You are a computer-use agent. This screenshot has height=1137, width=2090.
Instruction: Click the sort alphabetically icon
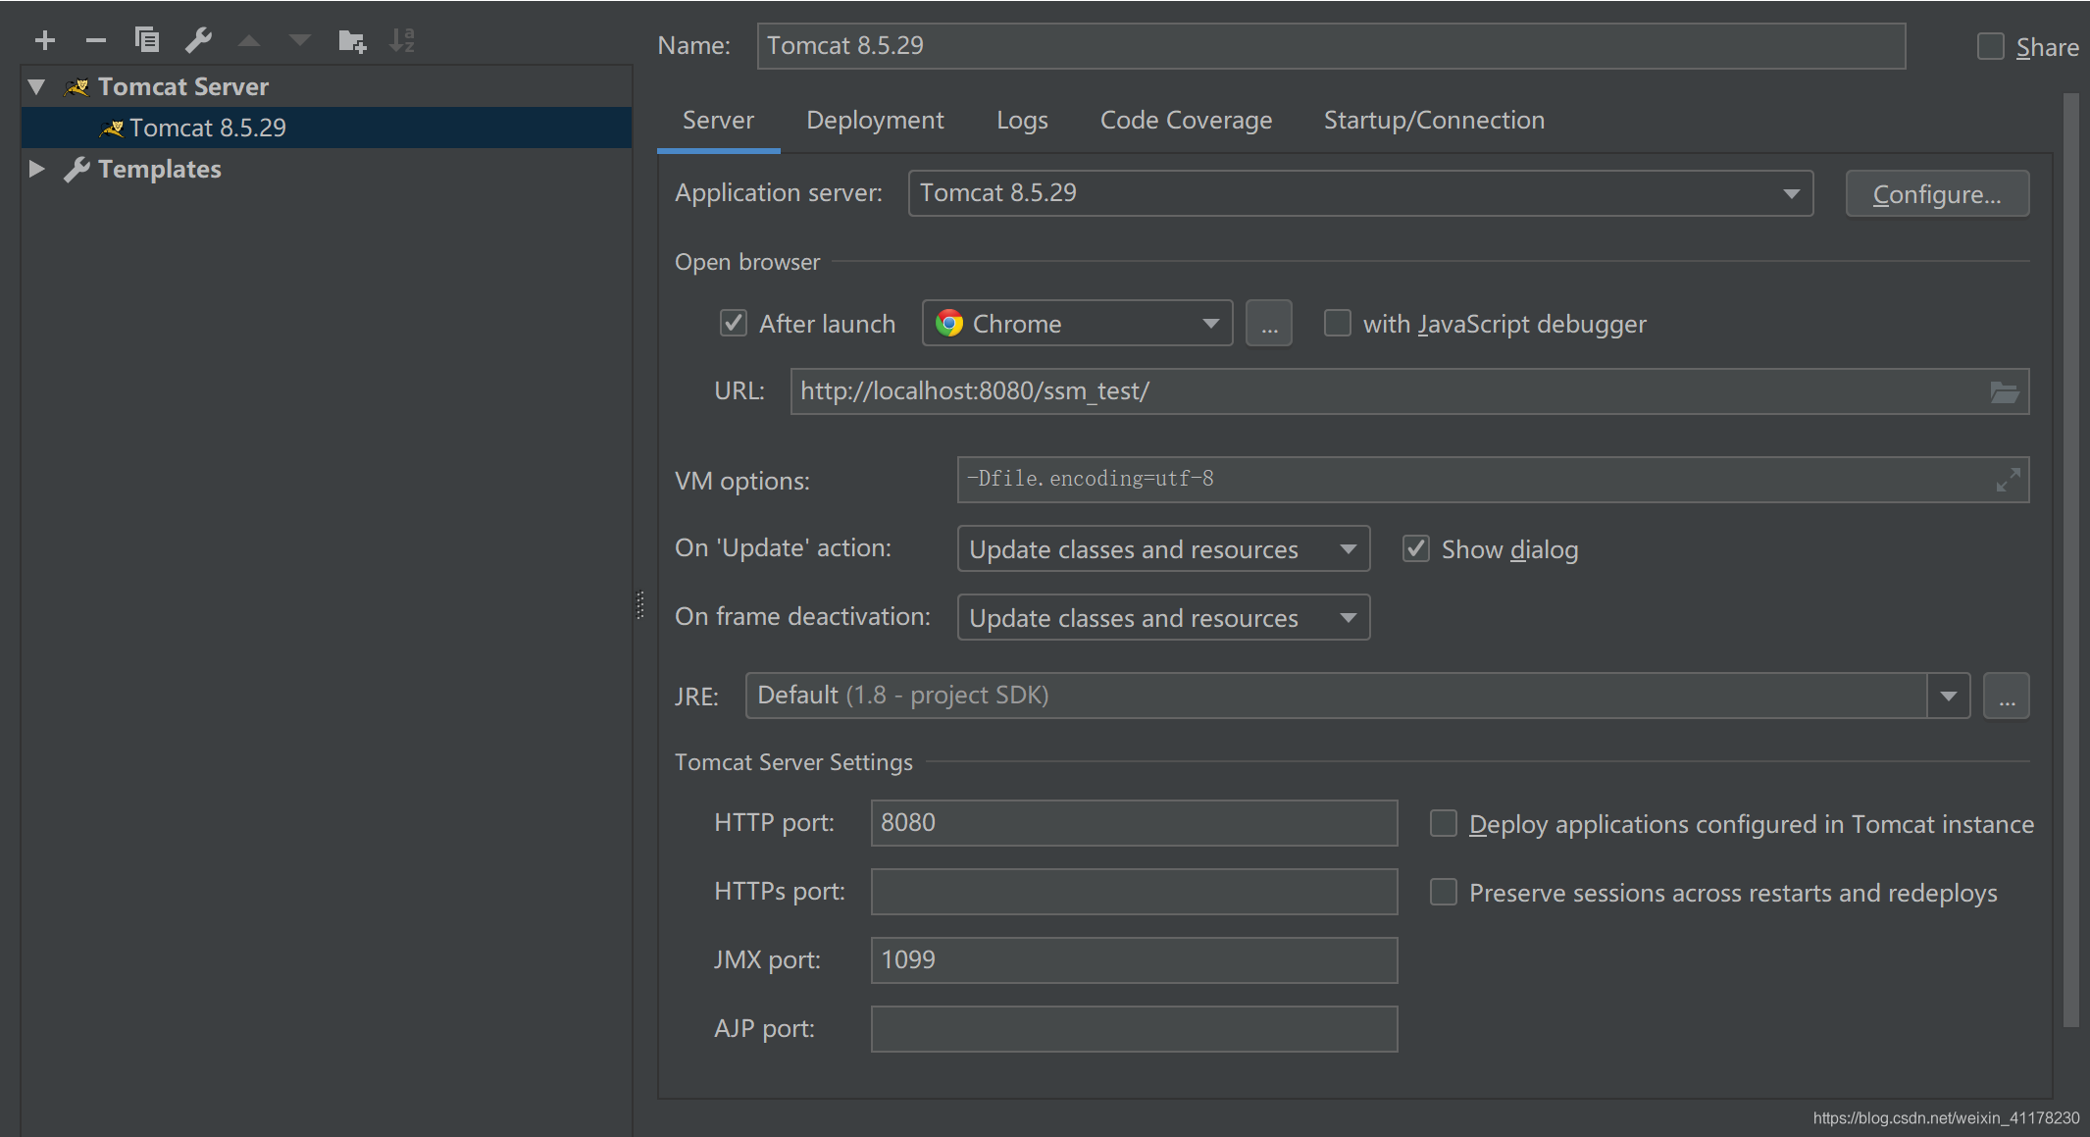pos(402,40)
